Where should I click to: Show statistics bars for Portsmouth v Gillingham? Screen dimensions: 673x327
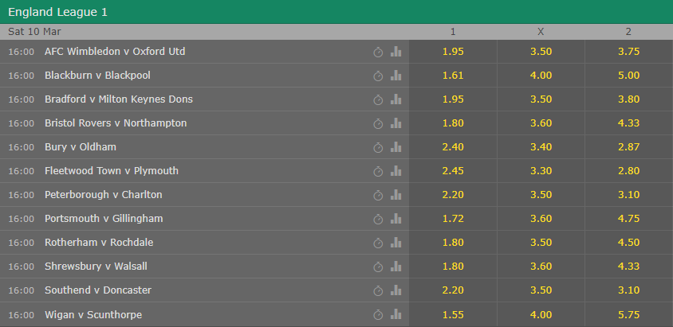click(x=396, y=219)
